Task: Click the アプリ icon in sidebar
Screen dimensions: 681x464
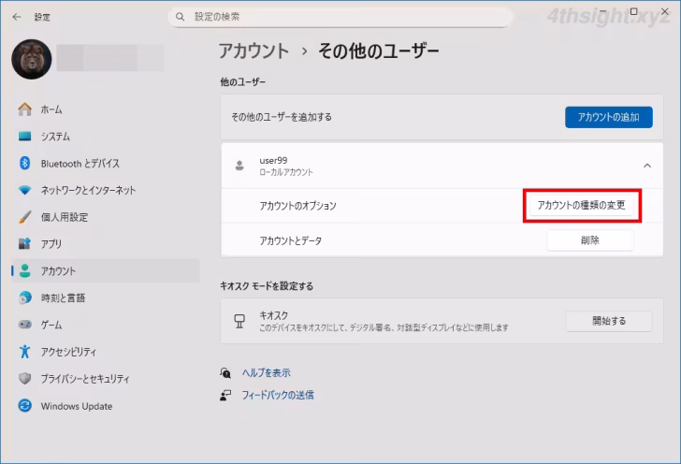Action: (25, 244)
